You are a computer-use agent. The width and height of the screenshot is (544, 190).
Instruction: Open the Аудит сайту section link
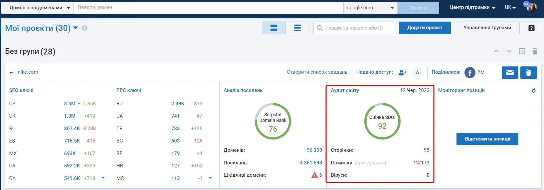point(345,90)
